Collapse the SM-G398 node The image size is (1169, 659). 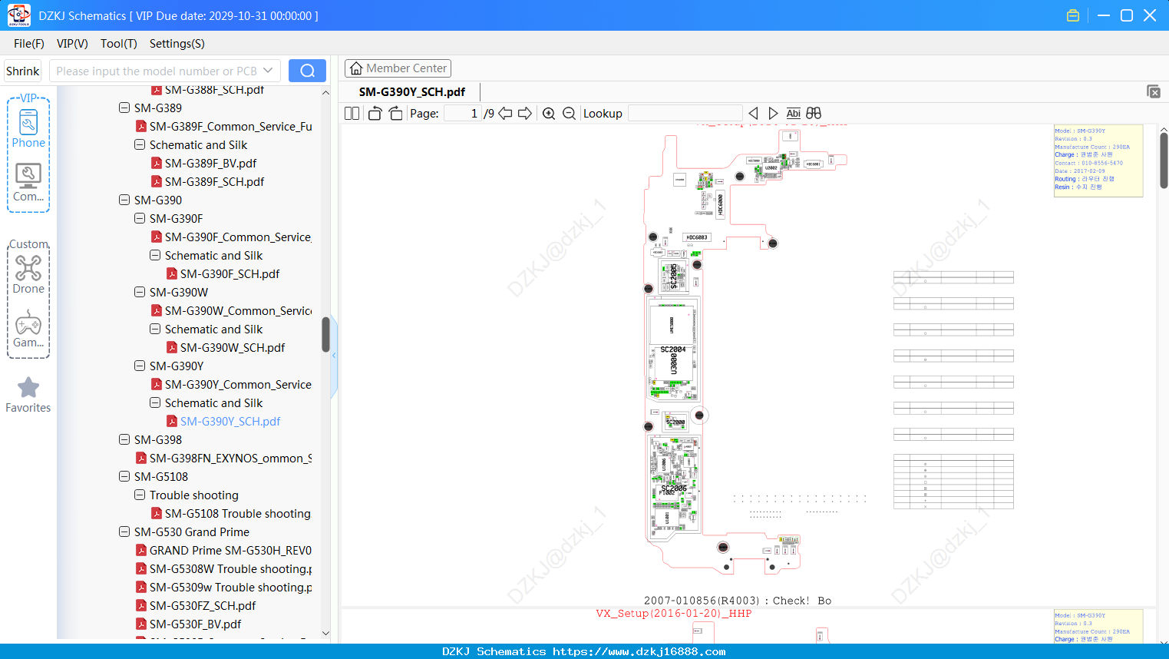124,439
